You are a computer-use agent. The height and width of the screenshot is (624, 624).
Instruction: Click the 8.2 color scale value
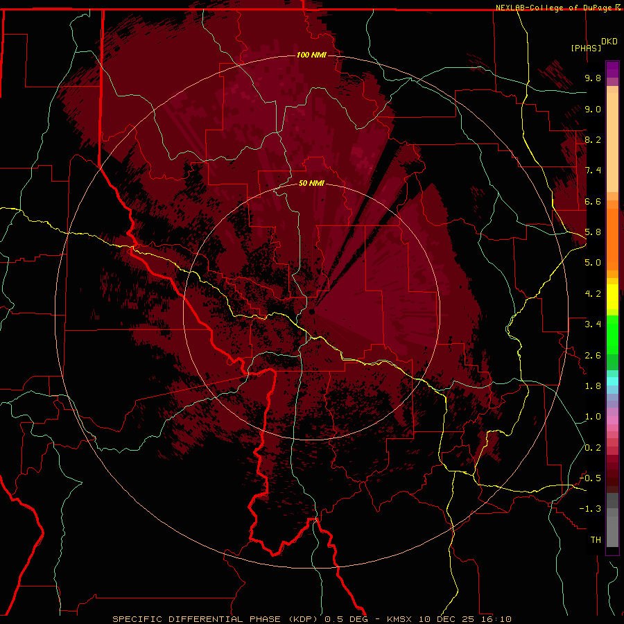(593, 139)
